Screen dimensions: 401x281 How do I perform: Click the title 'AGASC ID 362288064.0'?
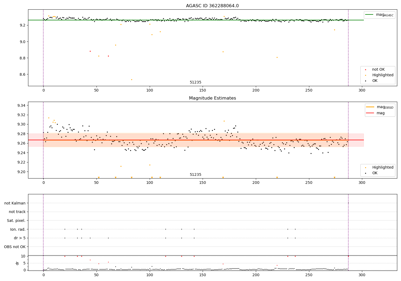point(212,6)
